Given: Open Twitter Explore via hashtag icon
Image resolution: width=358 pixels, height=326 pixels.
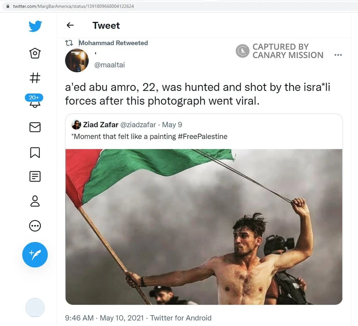Looking at the screenshot, I should point(35,78).
